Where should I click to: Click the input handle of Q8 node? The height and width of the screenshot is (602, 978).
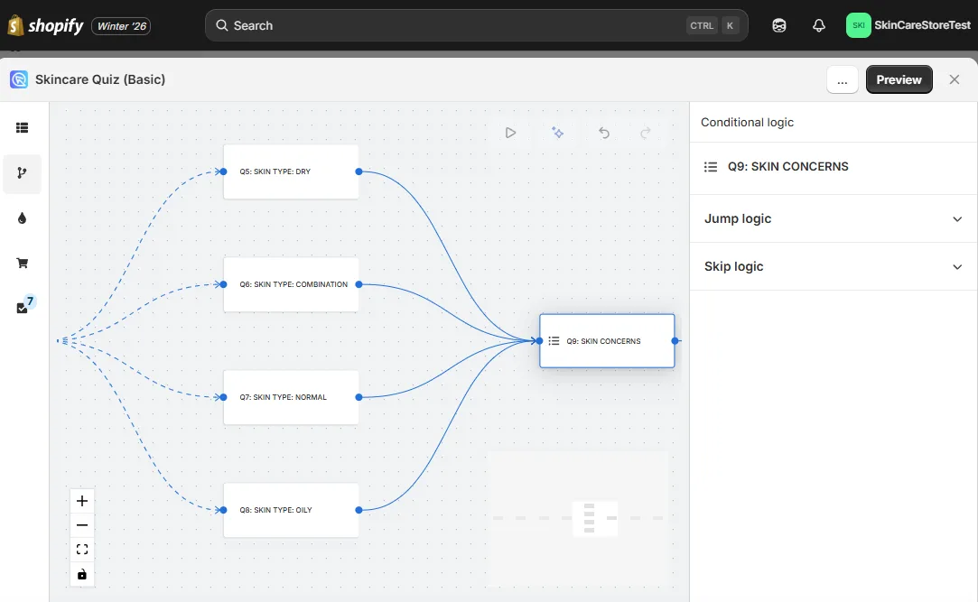point(223,510)
